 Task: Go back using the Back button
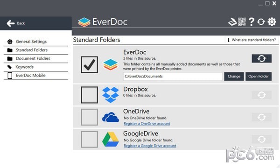click(x=36, y=23)
